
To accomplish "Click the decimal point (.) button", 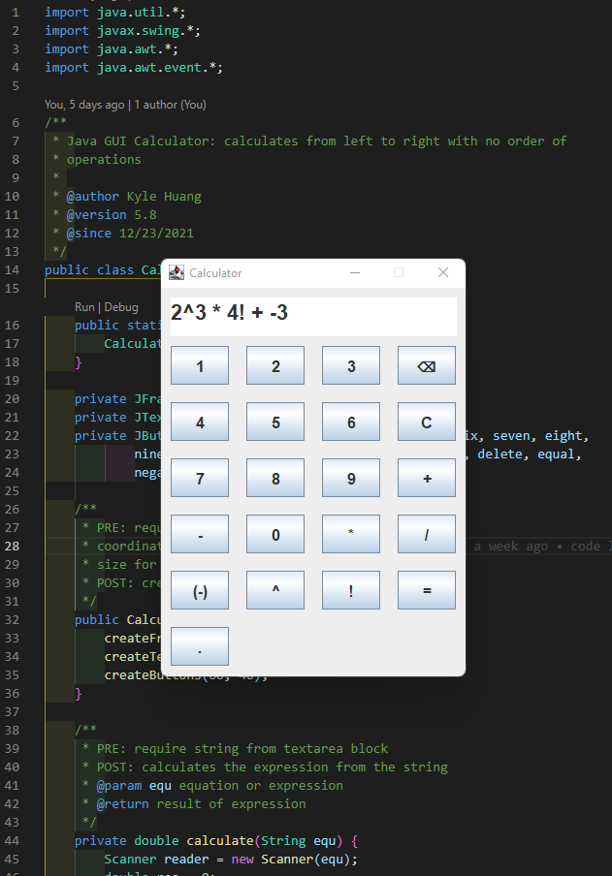I will (200, 646).
